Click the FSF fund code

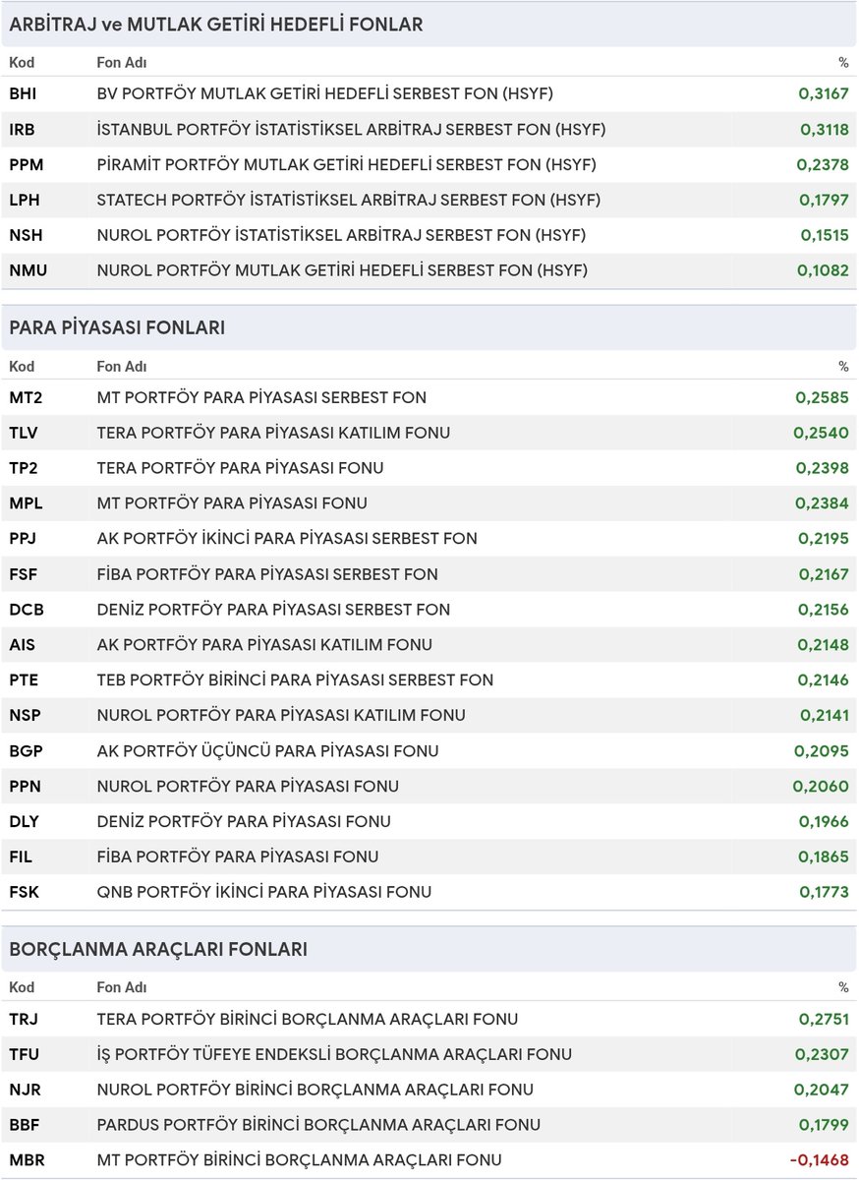tap(24, 575)
